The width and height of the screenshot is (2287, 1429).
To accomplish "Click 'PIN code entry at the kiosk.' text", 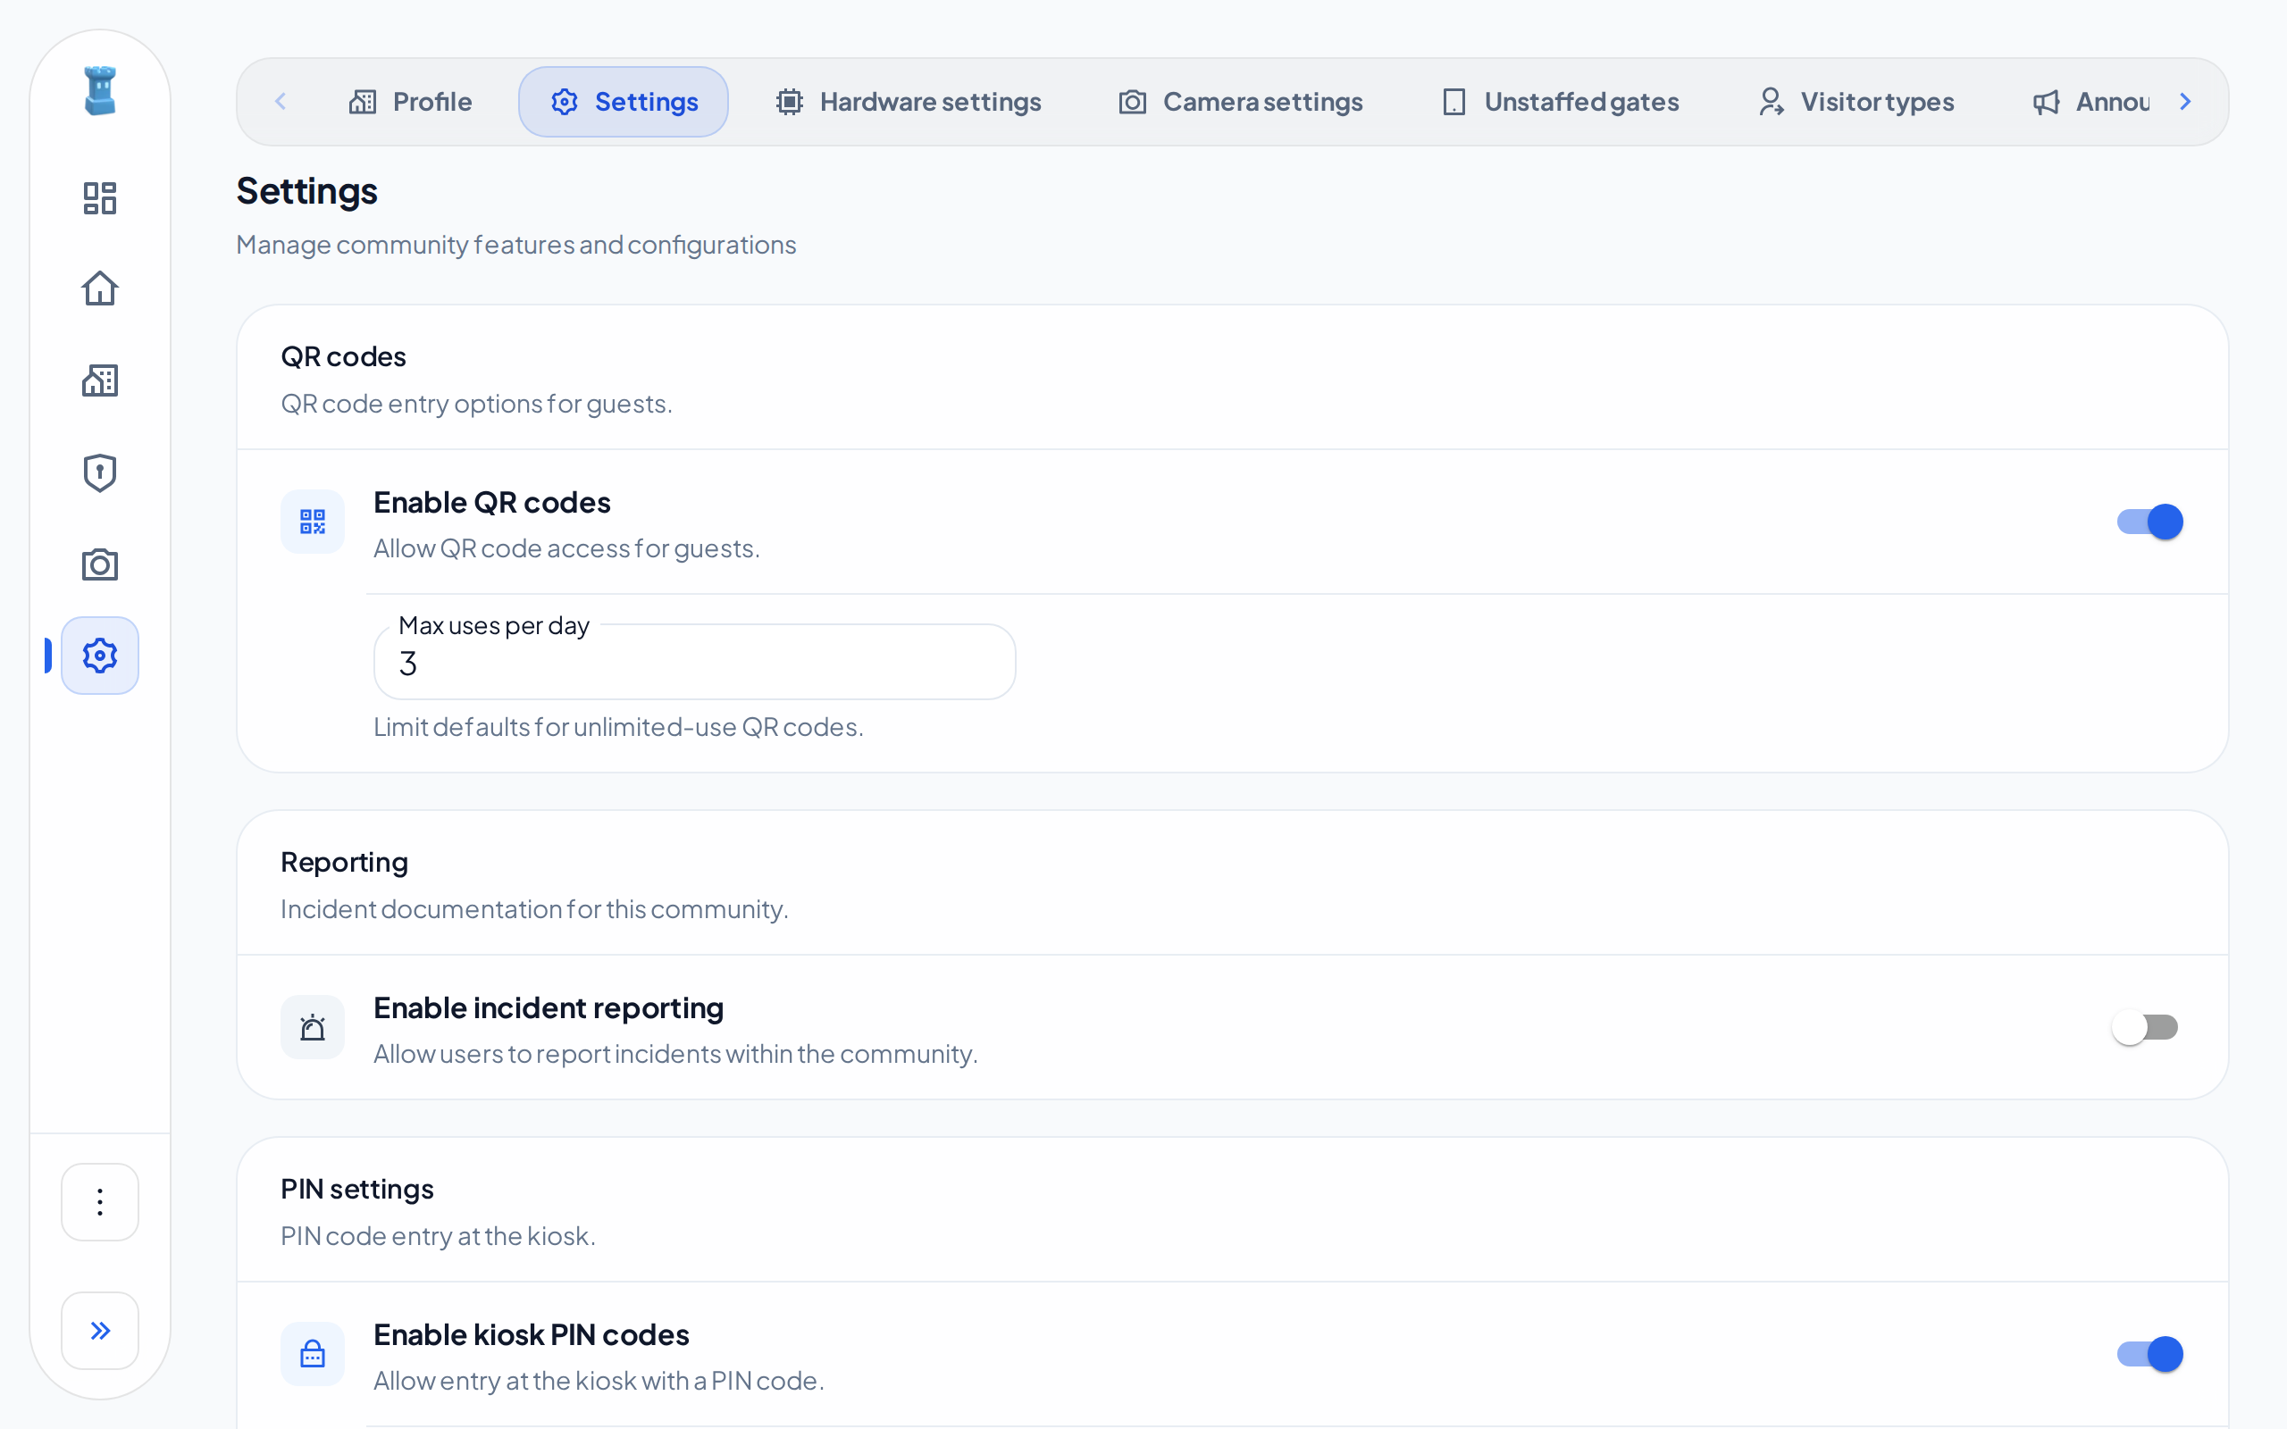I will [438, 1235].
